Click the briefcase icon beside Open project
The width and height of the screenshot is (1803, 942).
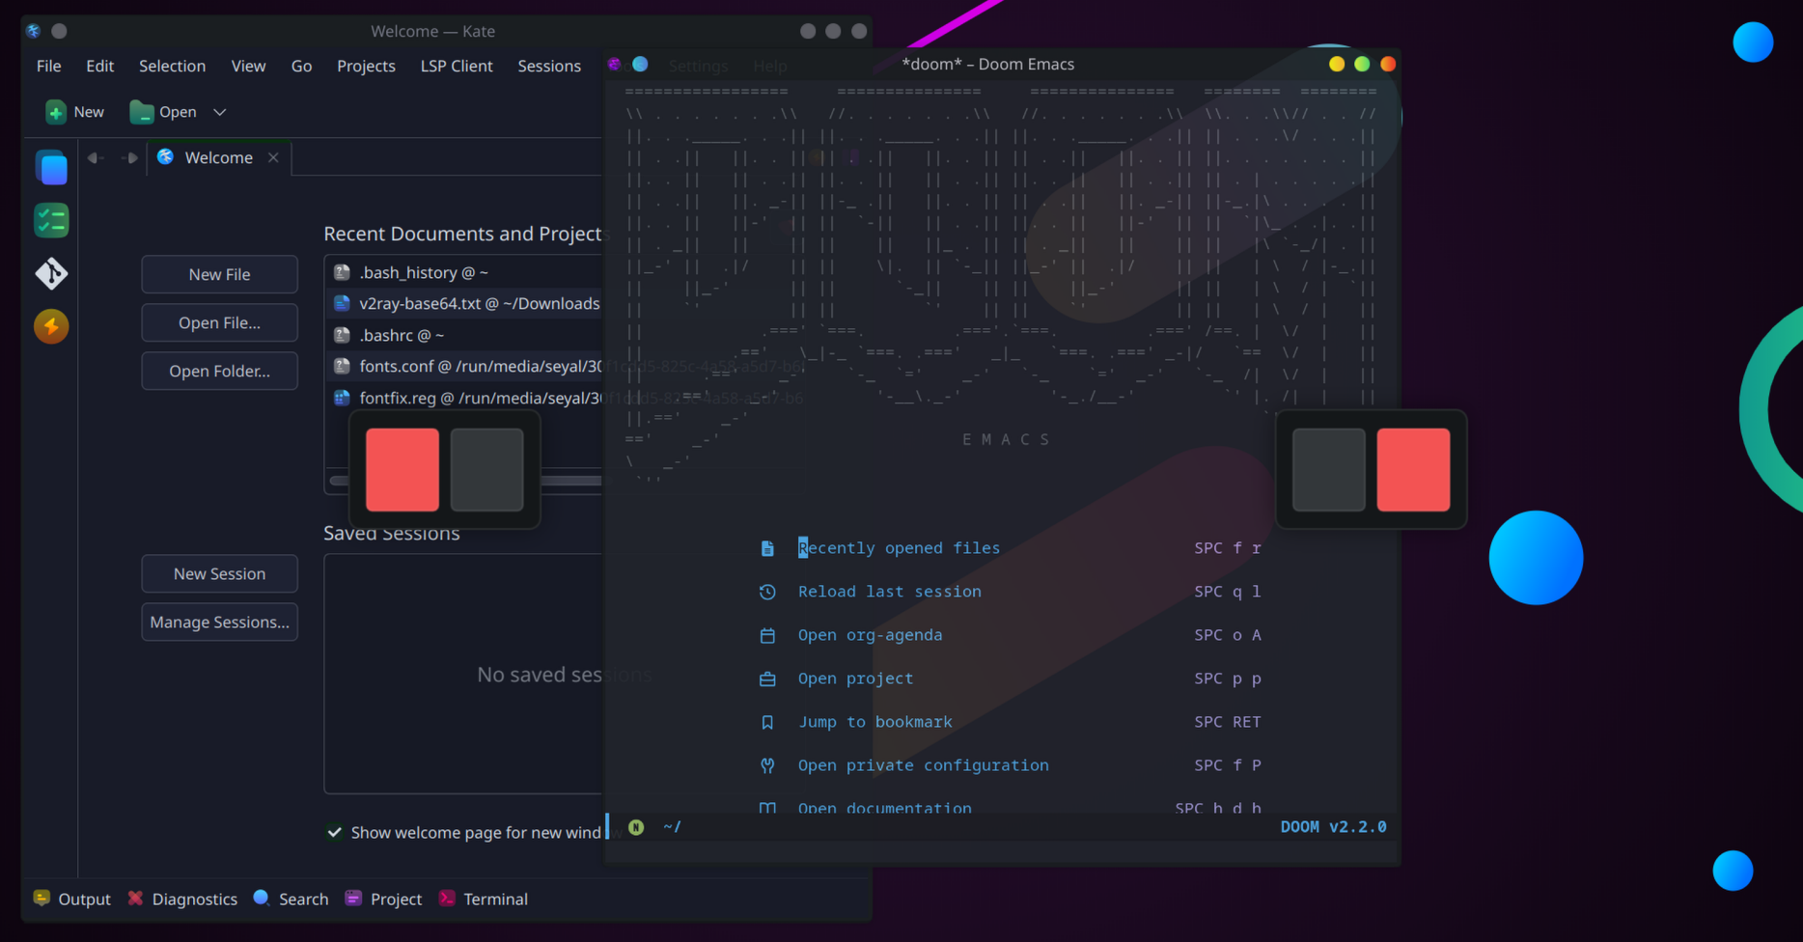[767, 679]
